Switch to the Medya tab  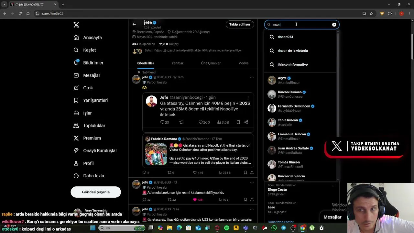point(243,63)
